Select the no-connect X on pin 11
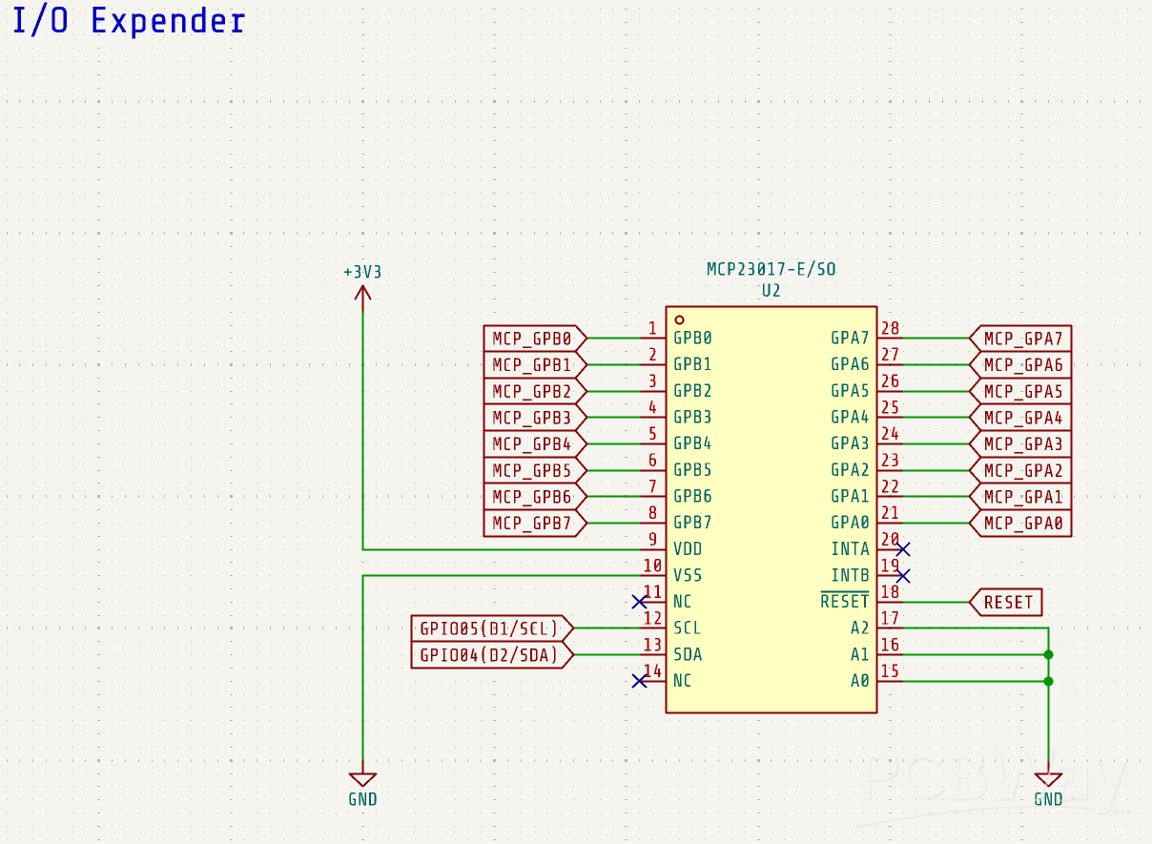Screen dimensions: 1152x844 pyautogui.click(x=639, y=602)
